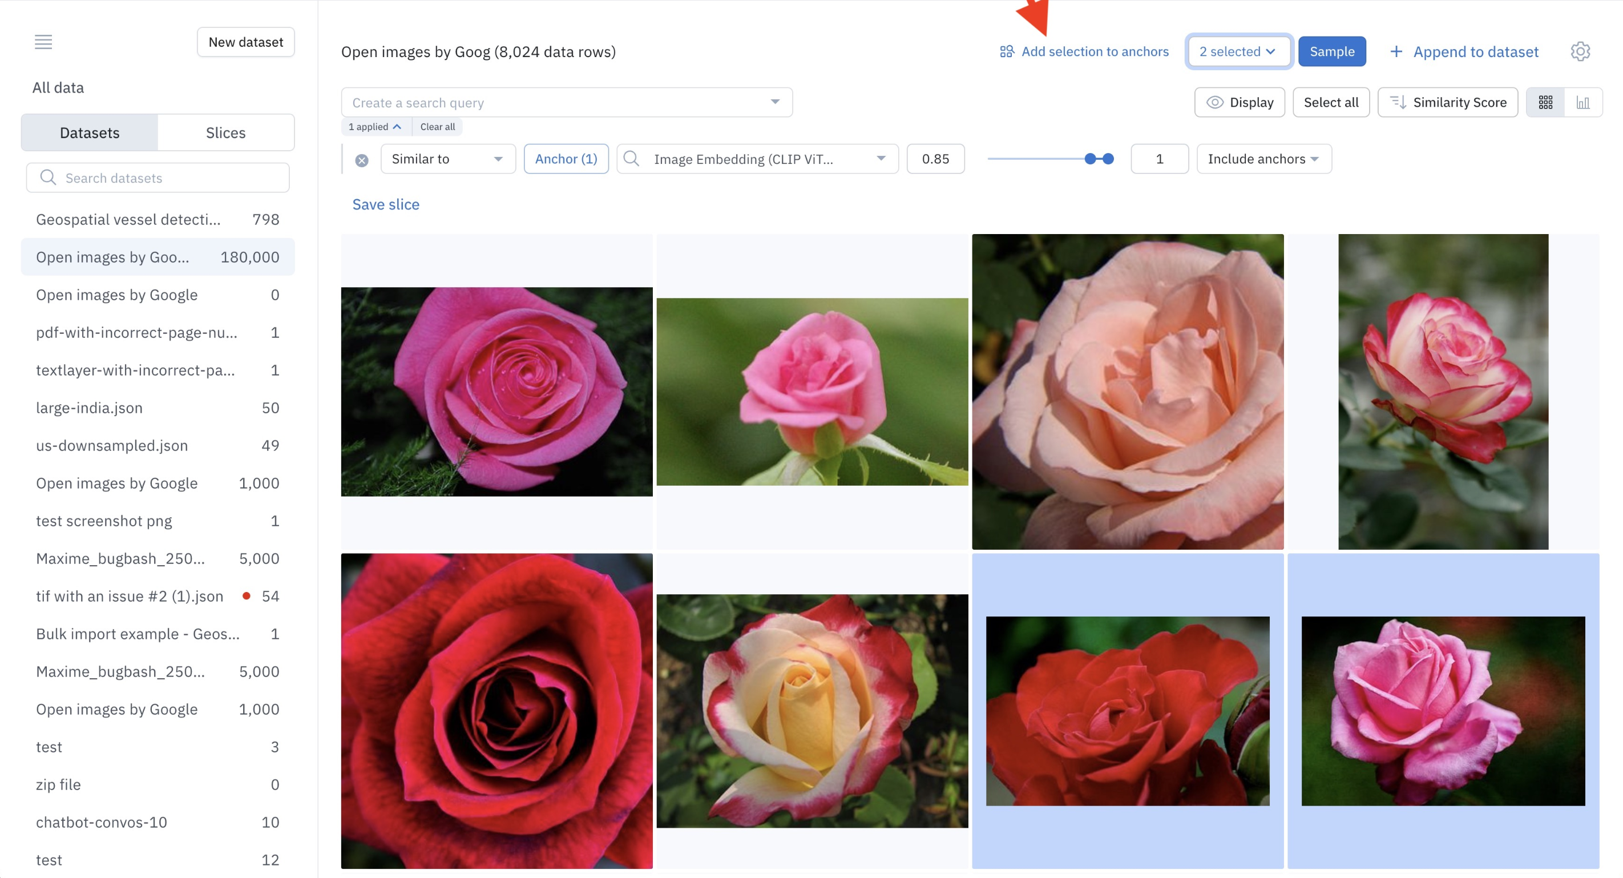1623x878 pixels.
Task: Select the yellow and red rose thumbnail
Action: point(812,711)
